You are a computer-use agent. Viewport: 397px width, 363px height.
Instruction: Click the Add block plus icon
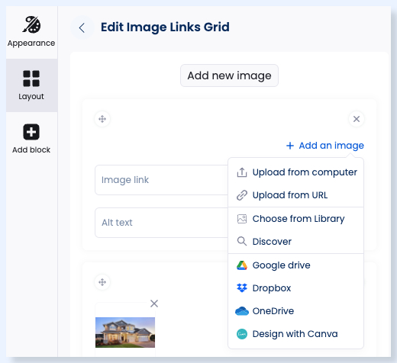pyautogui.click(x=31, y=132)
